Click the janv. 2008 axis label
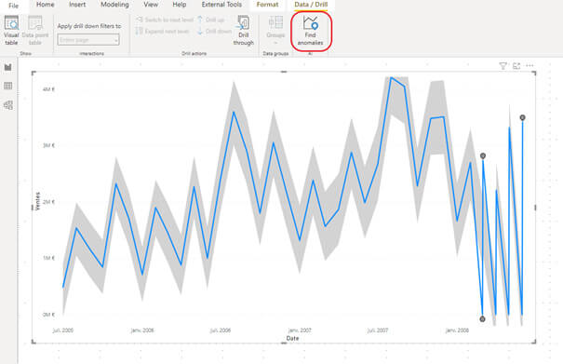Image resolution: width=563 pixels, height=364 pixels. pos(457,330)
